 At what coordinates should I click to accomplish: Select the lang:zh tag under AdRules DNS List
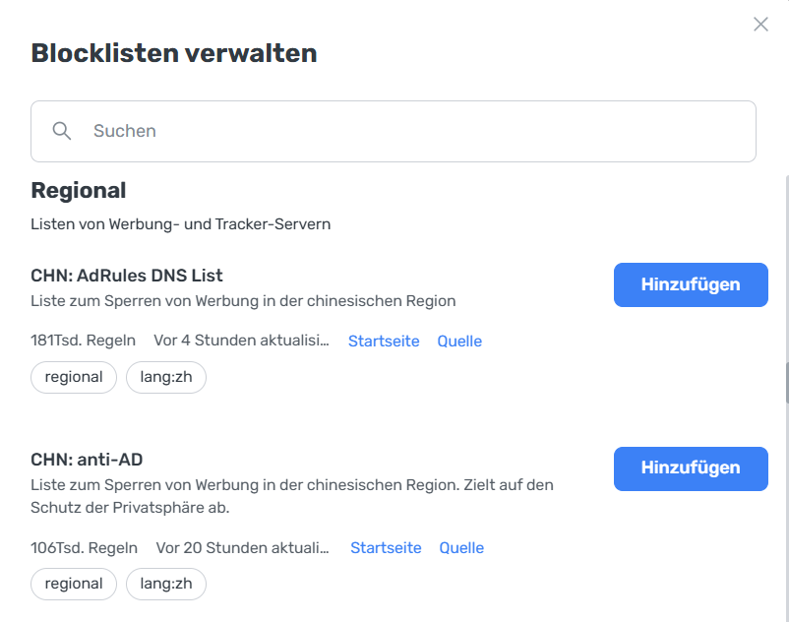tap(166, 377)
